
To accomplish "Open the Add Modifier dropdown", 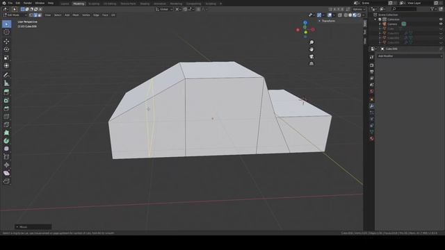I will [x=410, y=56].
